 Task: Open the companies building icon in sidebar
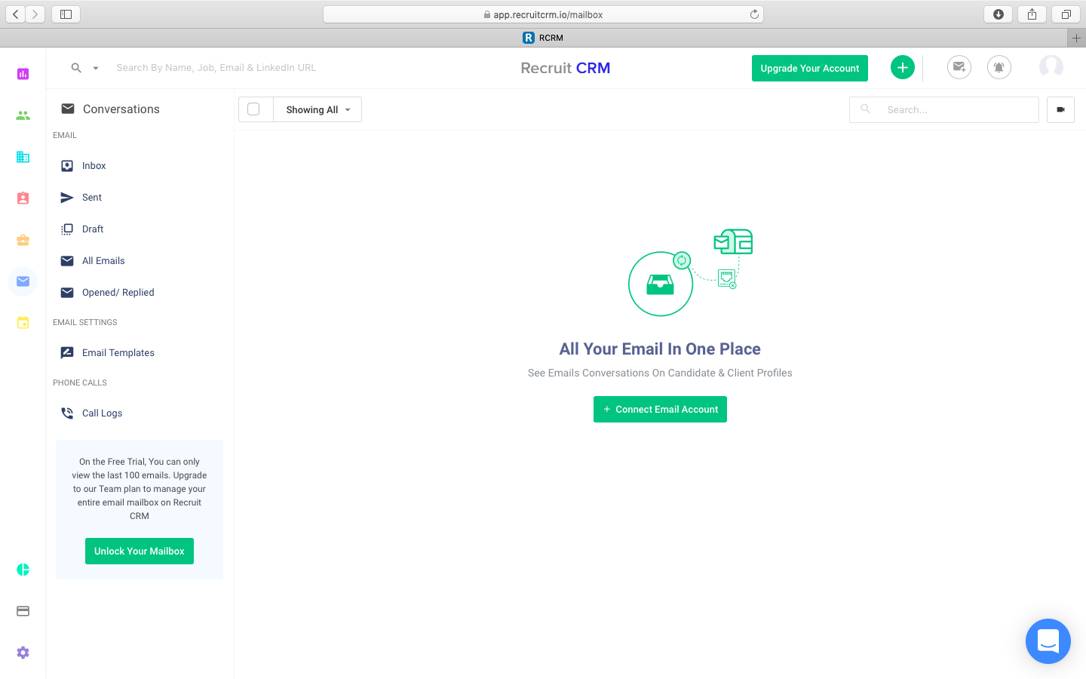point(23,157)
